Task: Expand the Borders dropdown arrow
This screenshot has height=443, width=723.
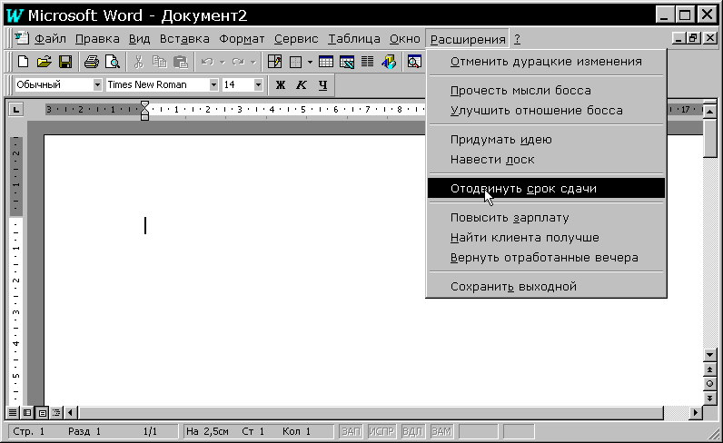Action: pos(310,62)
